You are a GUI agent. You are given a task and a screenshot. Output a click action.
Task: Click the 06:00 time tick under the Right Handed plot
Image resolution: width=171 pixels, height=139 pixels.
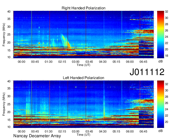point(130,62)
